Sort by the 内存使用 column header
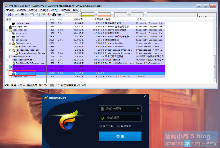Screen dimensions: 220x148 [x=94, y=20]
